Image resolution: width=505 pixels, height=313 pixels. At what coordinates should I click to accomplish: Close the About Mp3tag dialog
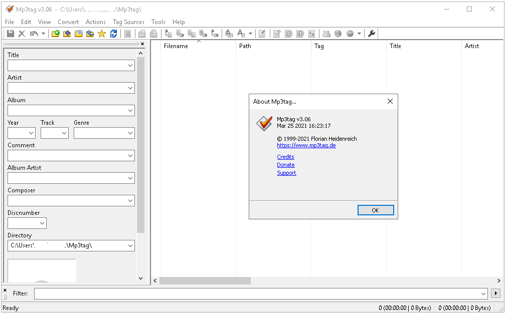click(390, 101)
